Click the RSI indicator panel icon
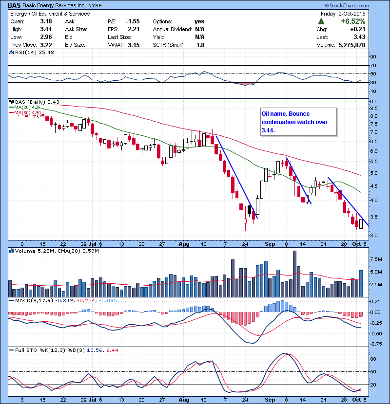 (x=11, y=52)
